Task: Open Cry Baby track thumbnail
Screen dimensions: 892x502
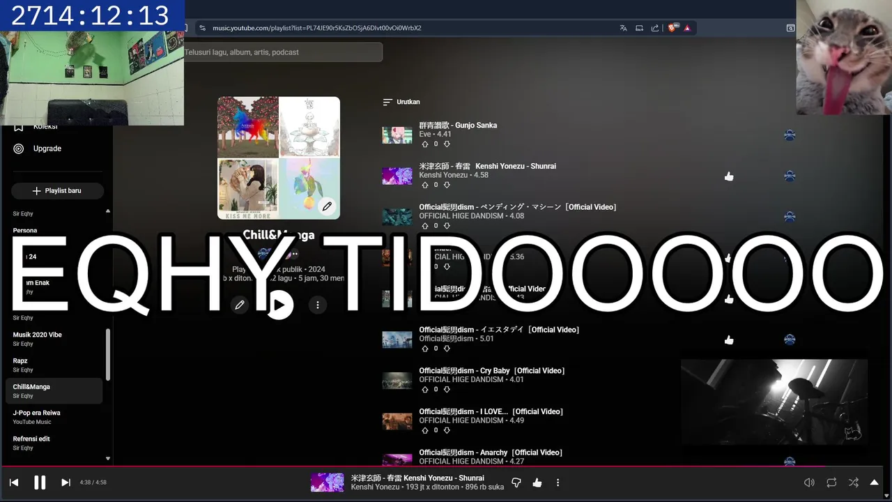Action: (x=397, y=381)
